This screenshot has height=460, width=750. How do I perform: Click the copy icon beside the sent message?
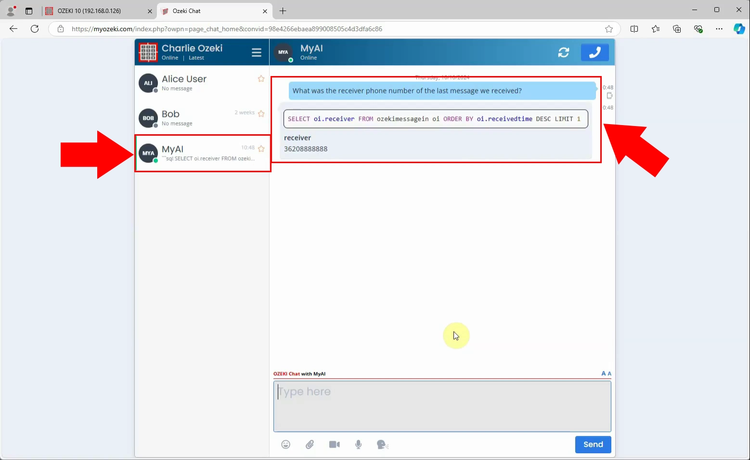click(609, 96)
